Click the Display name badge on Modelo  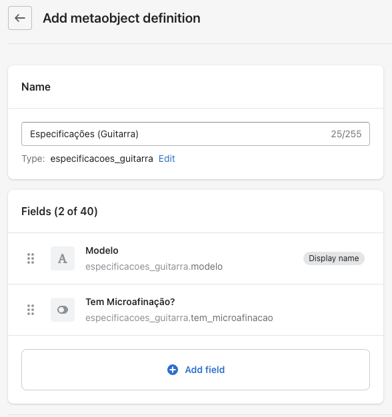point(334,258)
